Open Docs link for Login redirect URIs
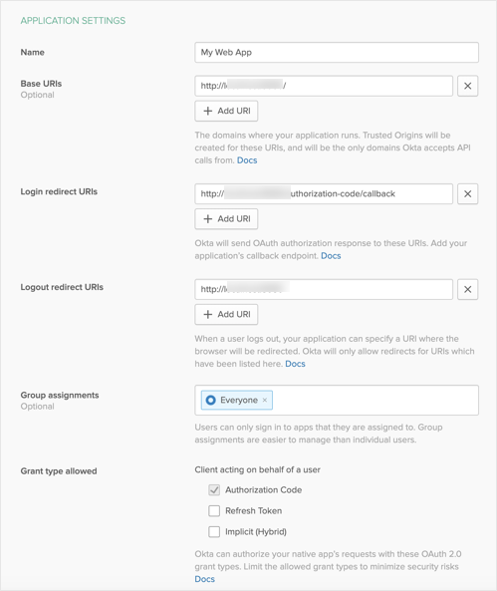The width and height of the screenshot is (497, 591). pyautogui.click(x=331, y=255)
